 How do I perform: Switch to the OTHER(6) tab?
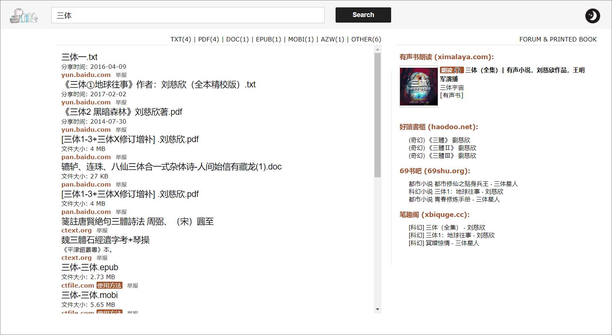pos(366,39)
